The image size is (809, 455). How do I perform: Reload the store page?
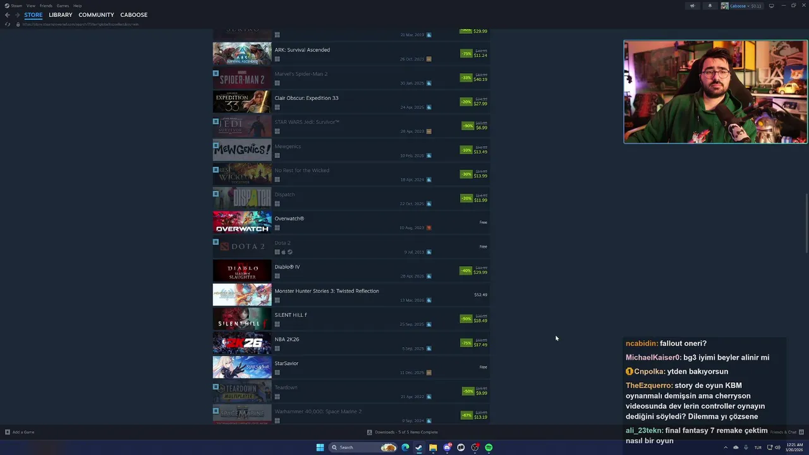point(8,24)
